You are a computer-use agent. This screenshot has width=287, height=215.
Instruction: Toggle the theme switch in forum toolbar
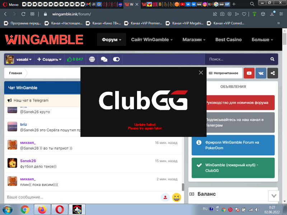point(116,59)
